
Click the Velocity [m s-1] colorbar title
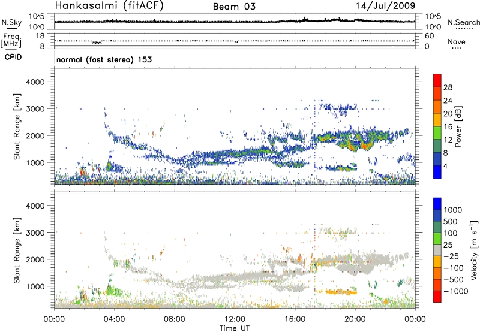(474, 250)
